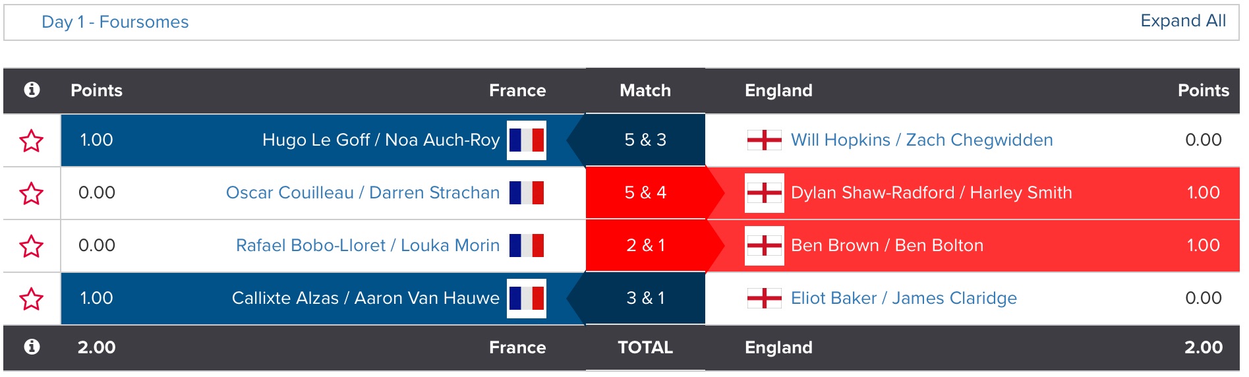Viewport: 1249px width, 377px height.
Task: Click the Match column header
Action: [x=645, y=90]
